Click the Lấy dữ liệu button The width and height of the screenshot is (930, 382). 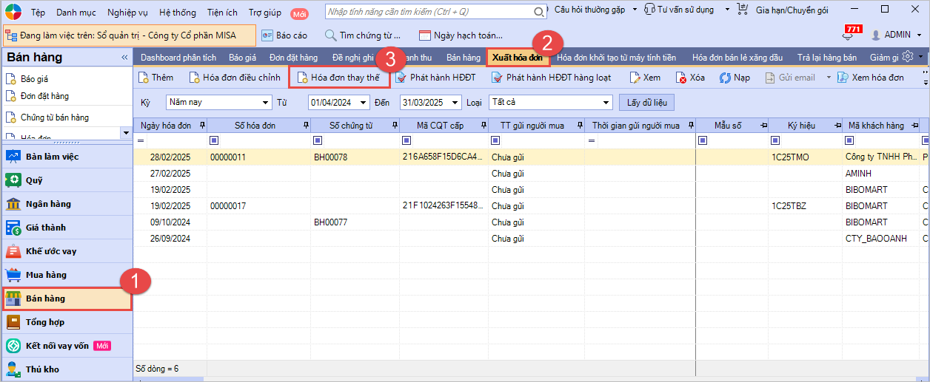click(x=648, y=102)
